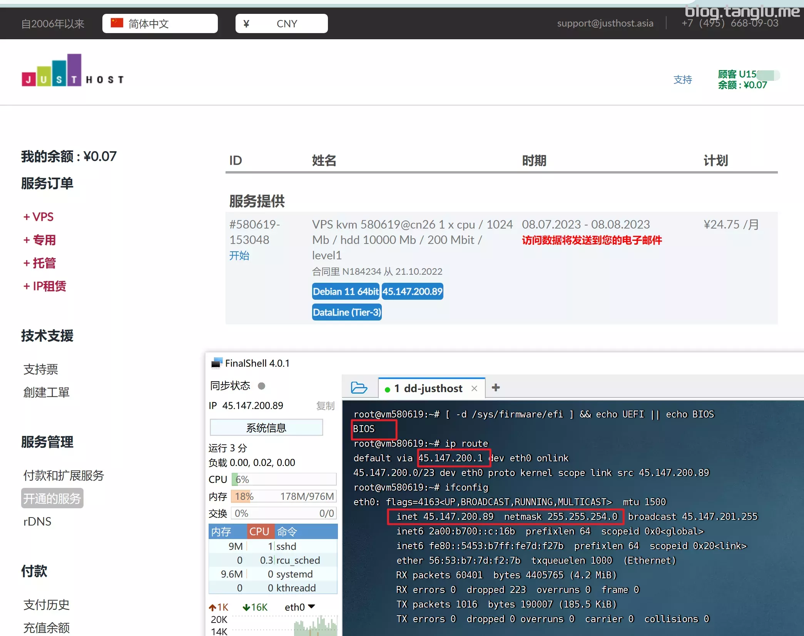Click the 计划 column header
Screen dimensions: 804x636
point(715,160)
